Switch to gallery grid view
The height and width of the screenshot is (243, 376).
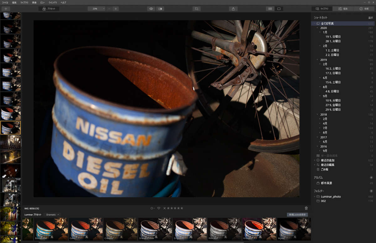point(270,9)
